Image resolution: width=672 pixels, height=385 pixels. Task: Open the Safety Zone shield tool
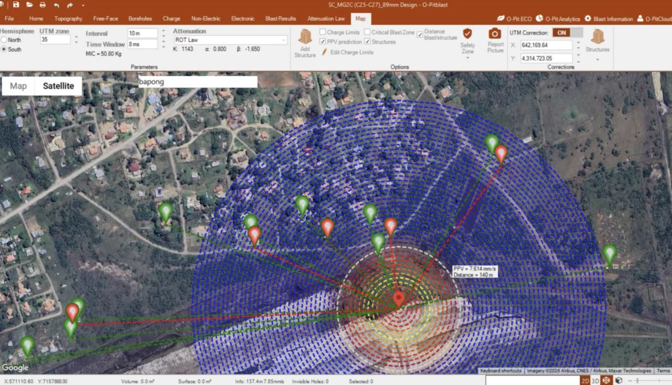coord(467,34)
